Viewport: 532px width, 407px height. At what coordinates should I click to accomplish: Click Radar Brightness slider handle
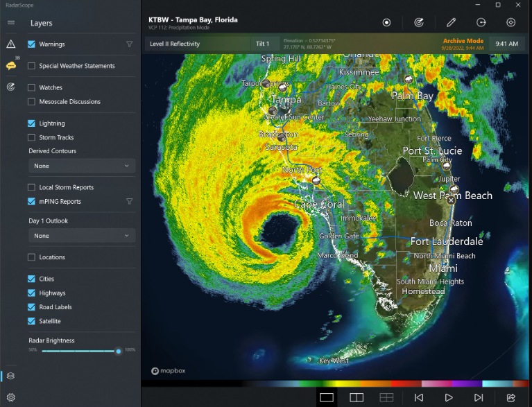pos(119,352)
